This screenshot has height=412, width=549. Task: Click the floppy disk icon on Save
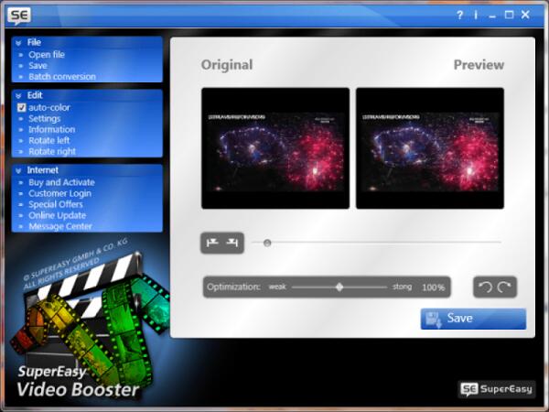click(434, 319)
